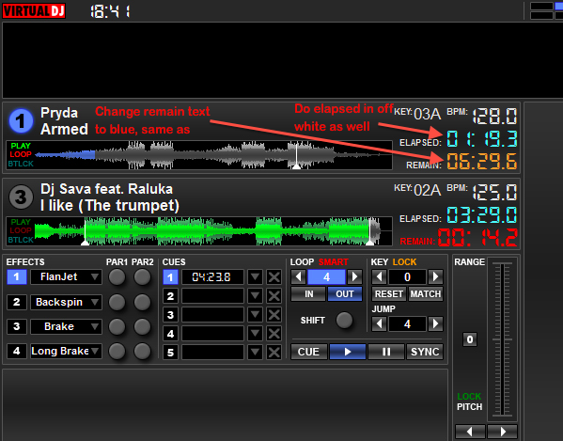Jump to cue point 1
Image resolution: width=563 pixels, height=441 pixels.
(170, 276)
